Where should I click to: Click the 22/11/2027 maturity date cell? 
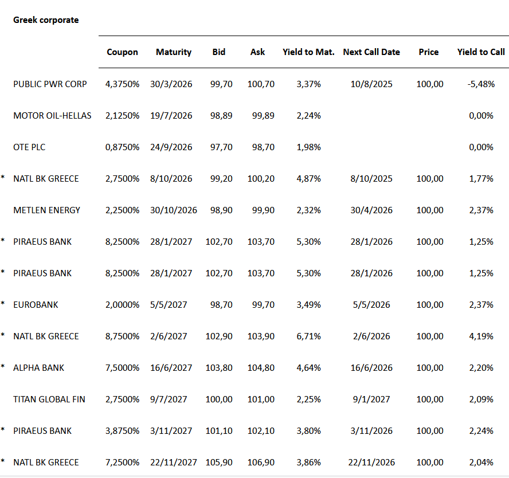point(174,463)
